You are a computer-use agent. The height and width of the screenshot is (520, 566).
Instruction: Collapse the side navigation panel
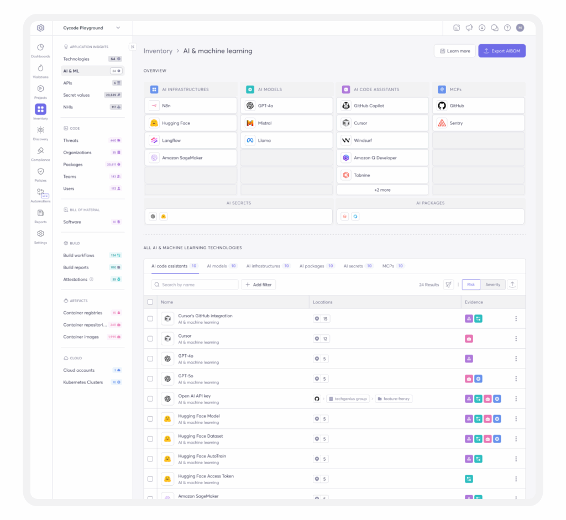tap(133, 47)
